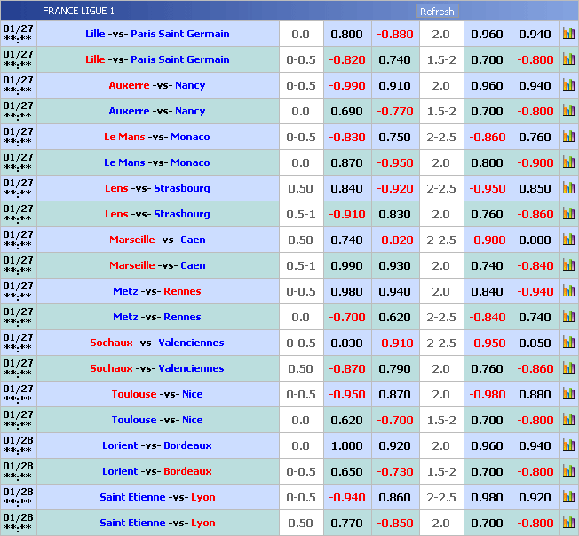
Task: Open chart icon for Lille match with 0.0 handicap
Action: pyautogui.click(x=568, y=35)
